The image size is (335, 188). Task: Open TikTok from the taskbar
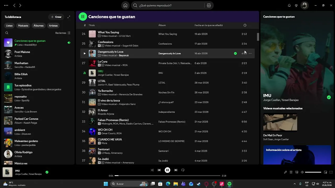[222, 184]
